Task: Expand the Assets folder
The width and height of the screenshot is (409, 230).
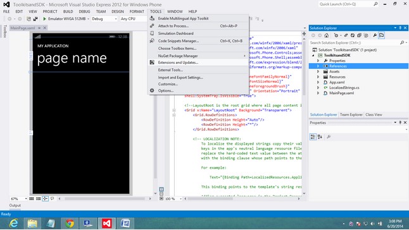Action: 318,71
